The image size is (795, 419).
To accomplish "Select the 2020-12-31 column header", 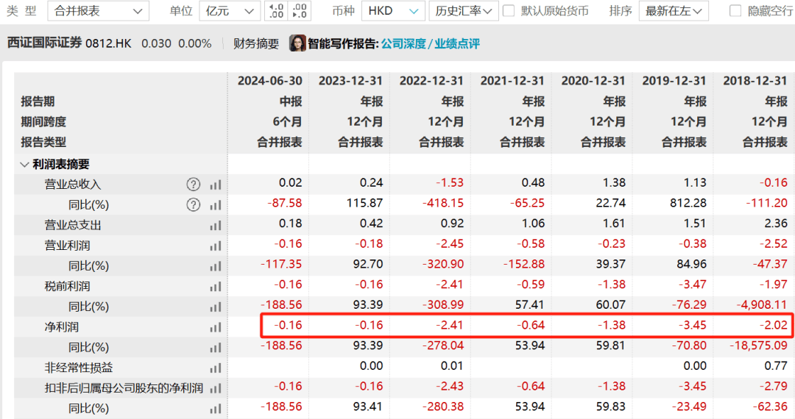I will click(593, 81).
